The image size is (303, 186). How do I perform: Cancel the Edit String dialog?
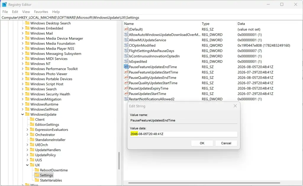226,143
